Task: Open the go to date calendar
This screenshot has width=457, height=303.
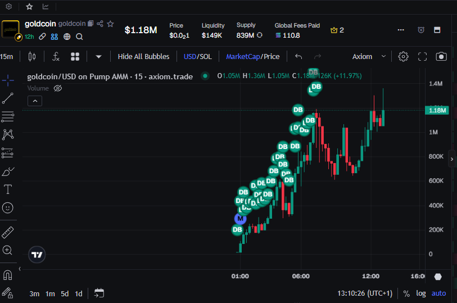Action: (x=99, y=293)
